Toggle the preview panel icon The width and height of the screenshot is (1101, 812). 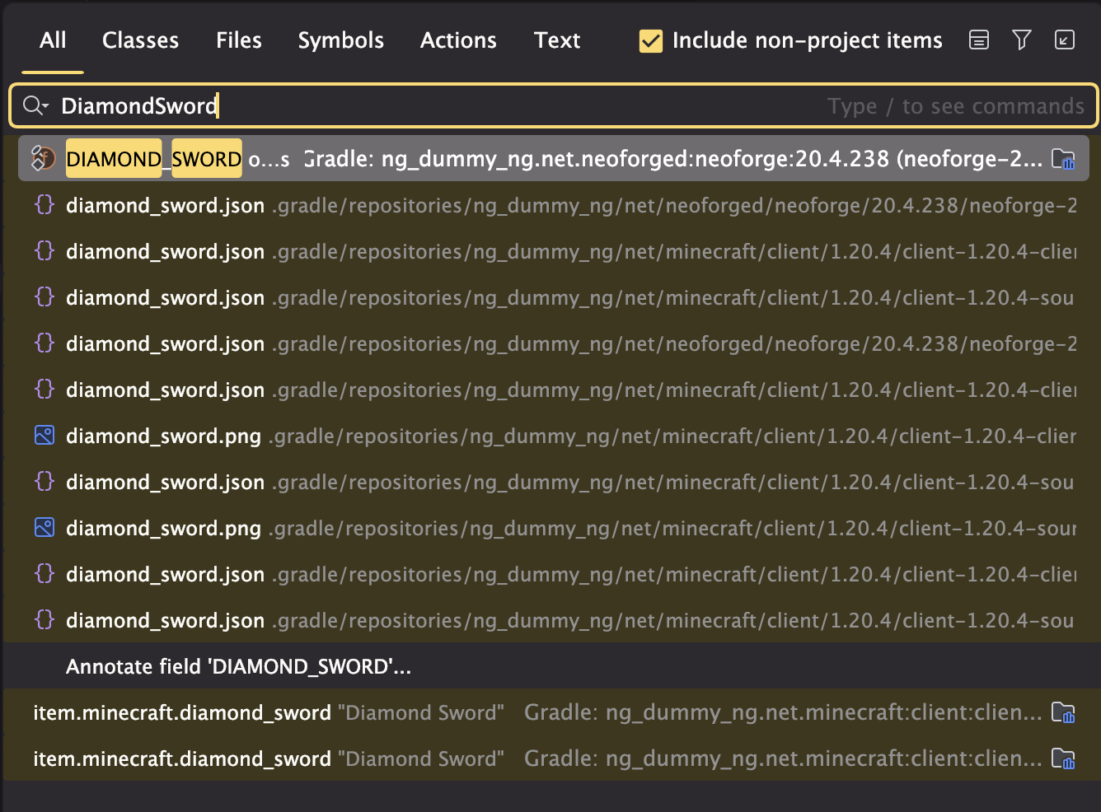[x=979, y=40]
